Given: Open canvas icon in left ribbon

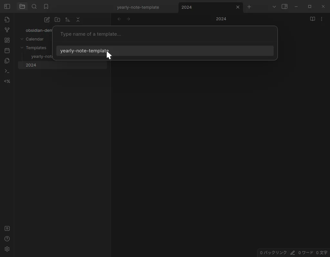Looking at the screenshot, I should tap(7, 40).
